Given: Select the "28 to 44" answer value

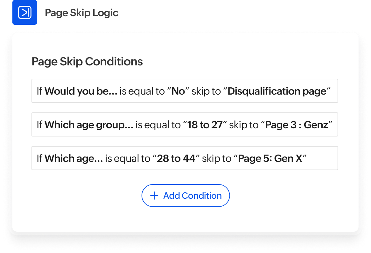Looking at the screenshot, I should 176,158.
